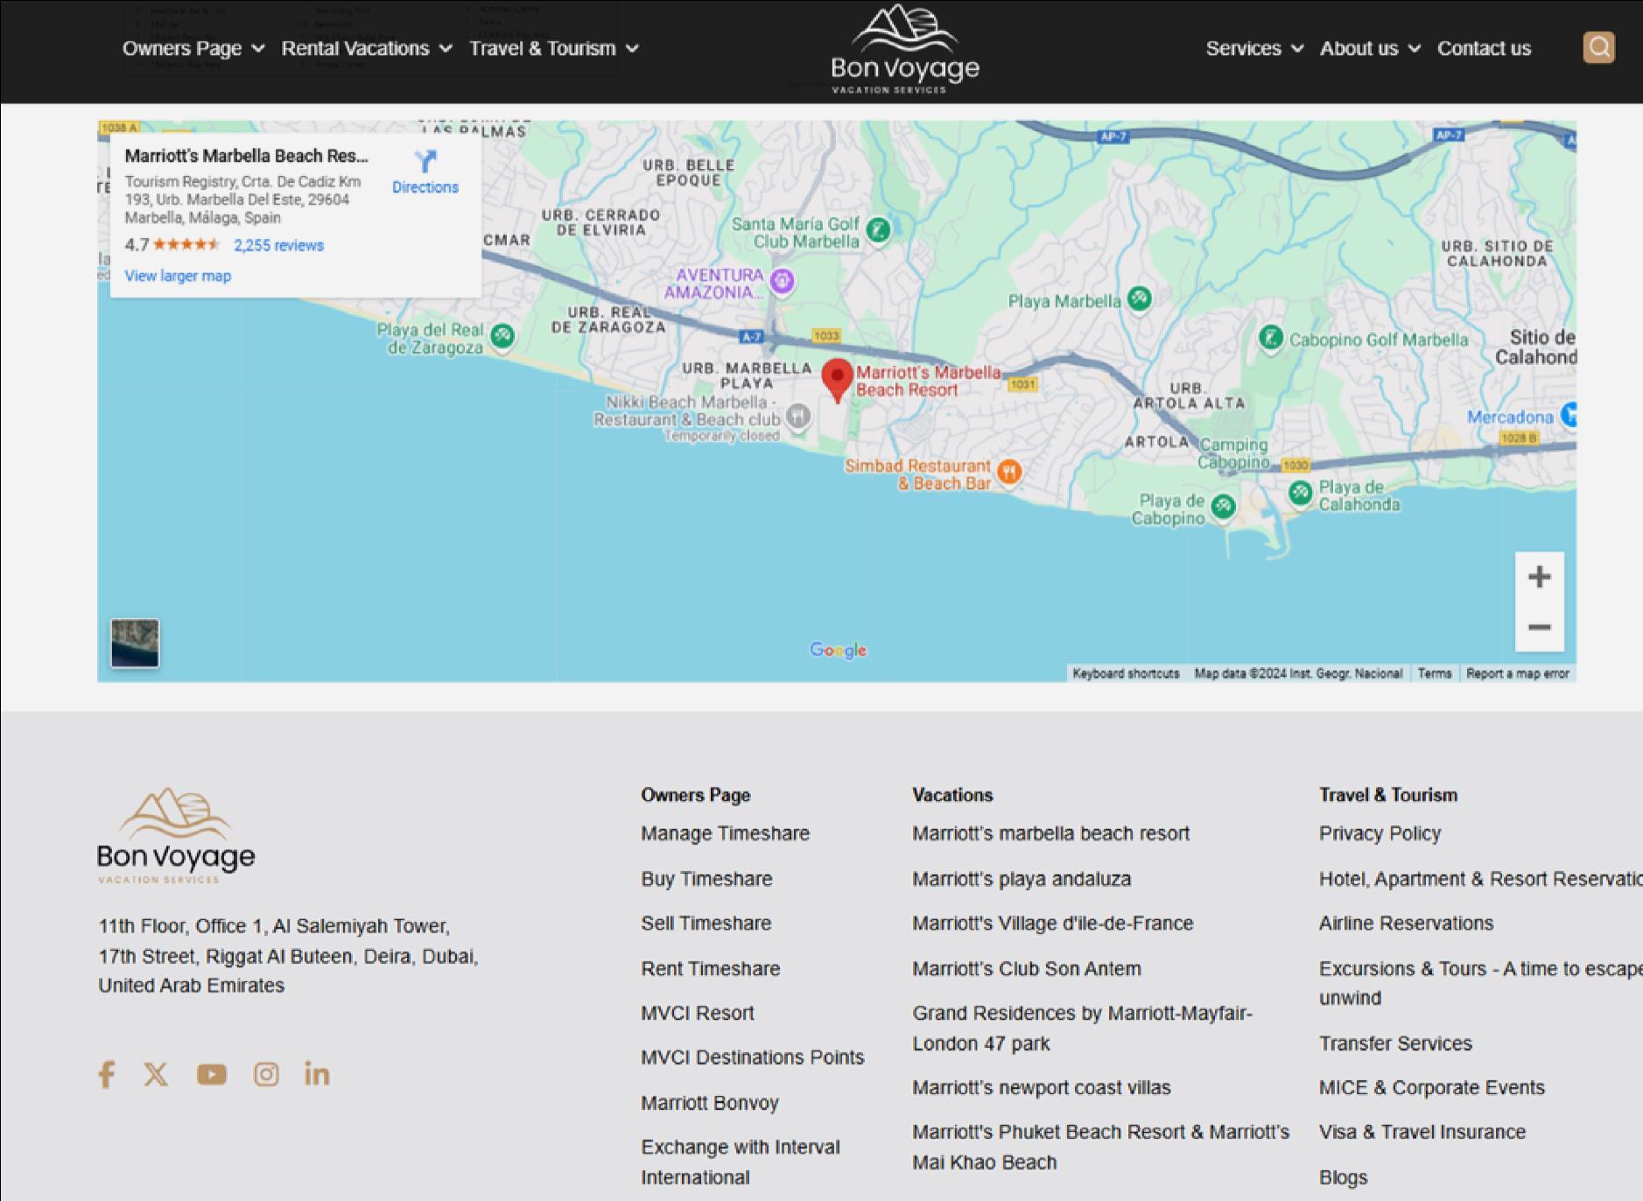This screenshot has width=1643, height=1201.
Task: Open Blogs footer link
Action: coord(1343,1177)
